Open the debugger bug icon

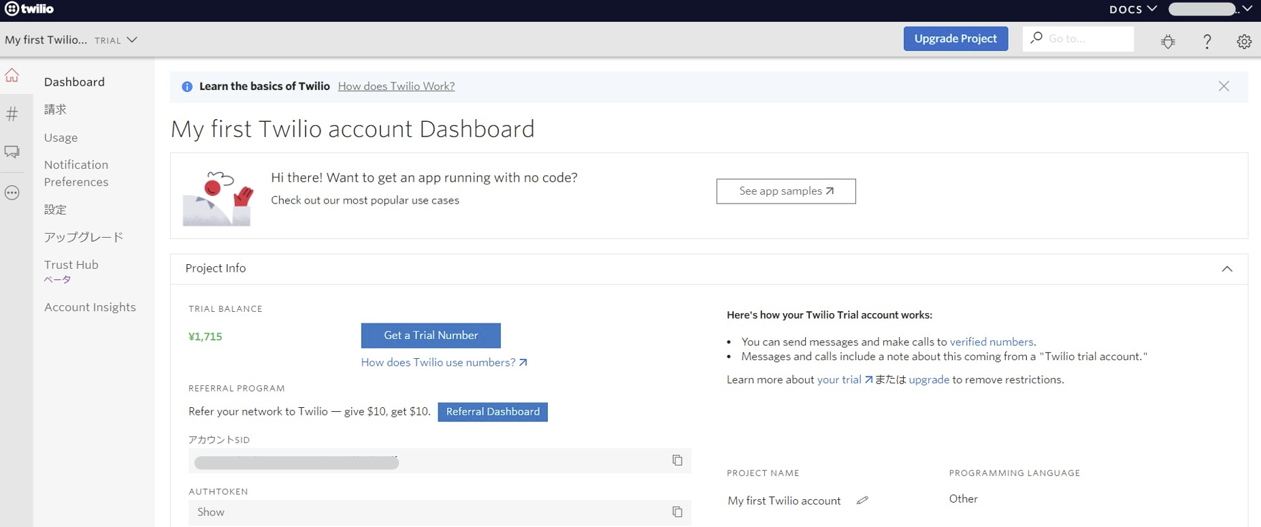1168,42
